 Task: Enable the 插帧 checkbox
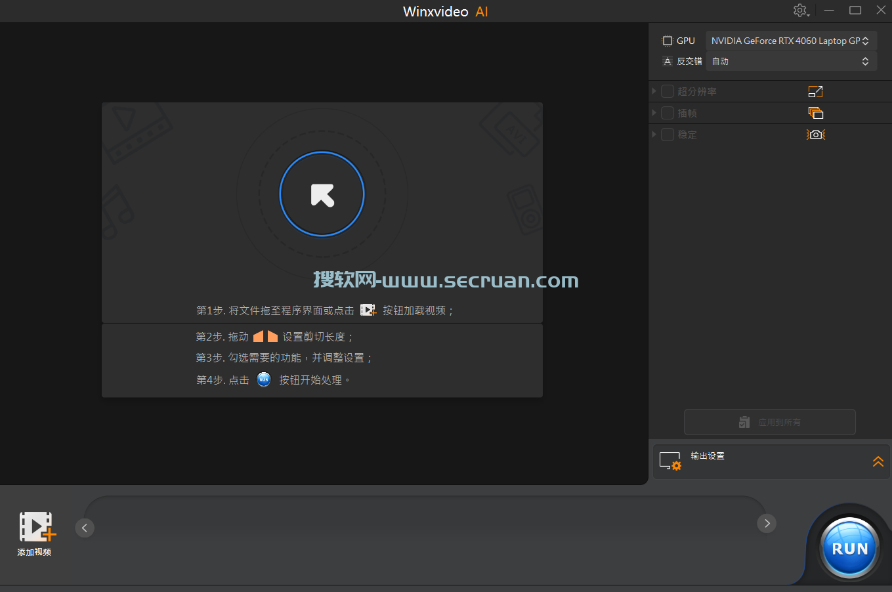pyautogui.click(x=668, y=113)
